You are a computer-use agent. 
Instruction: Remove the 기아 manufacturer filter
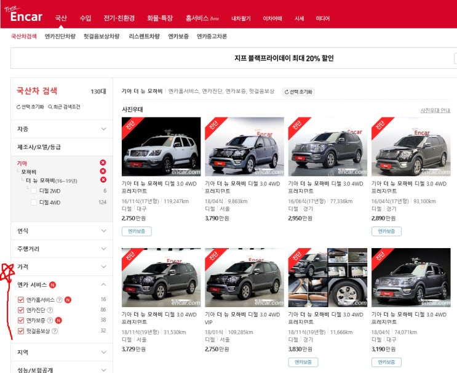point(103,162)
